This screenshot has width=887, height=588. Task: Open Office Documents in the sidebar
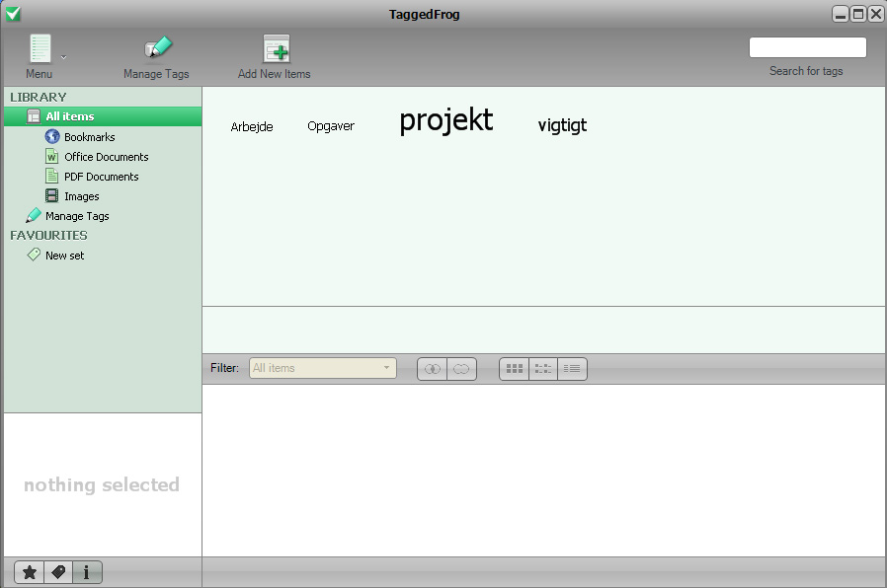click(107, 157)
